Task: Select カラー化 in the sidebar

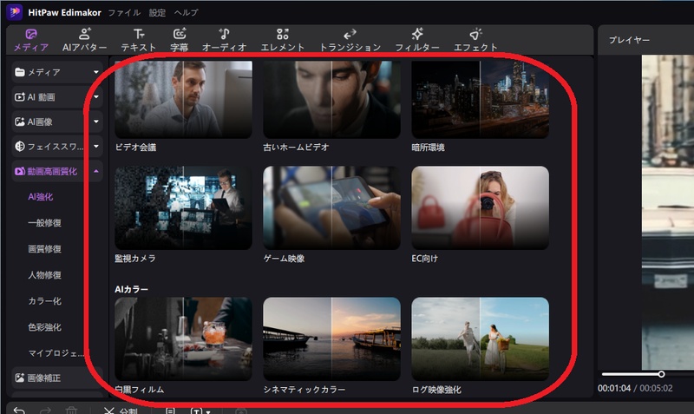Action: (45, 301)
